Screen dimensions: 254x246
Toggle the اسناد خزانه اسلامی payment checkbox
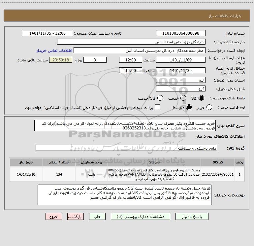pyautogui.click(x=157, y=107)
